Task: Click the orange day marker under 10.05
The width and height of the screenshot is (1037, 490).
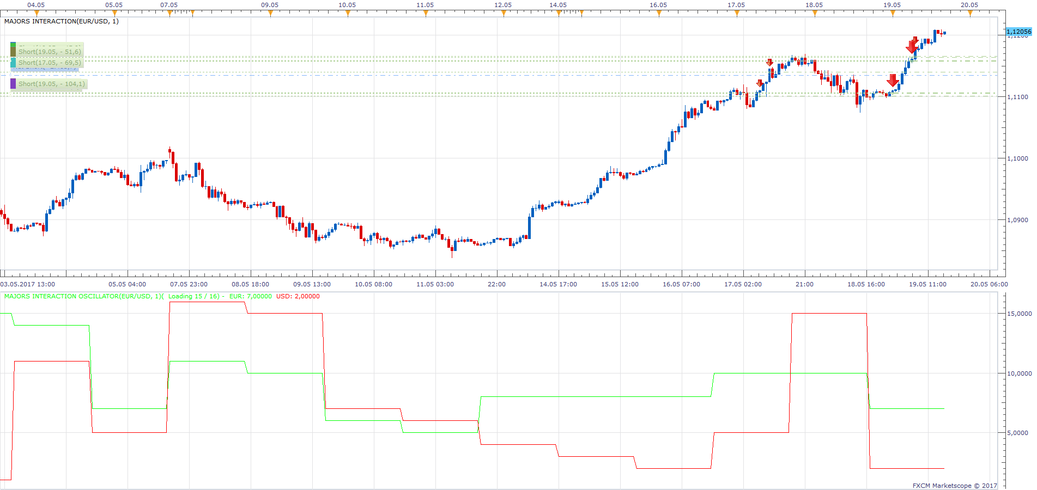Action: point(348,13)
